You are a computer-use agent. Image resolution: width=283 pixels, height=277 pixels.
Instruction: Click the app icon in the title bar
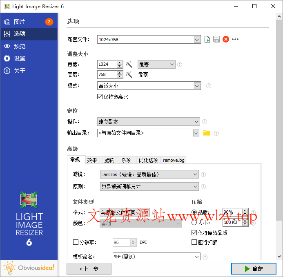(7, 6)
